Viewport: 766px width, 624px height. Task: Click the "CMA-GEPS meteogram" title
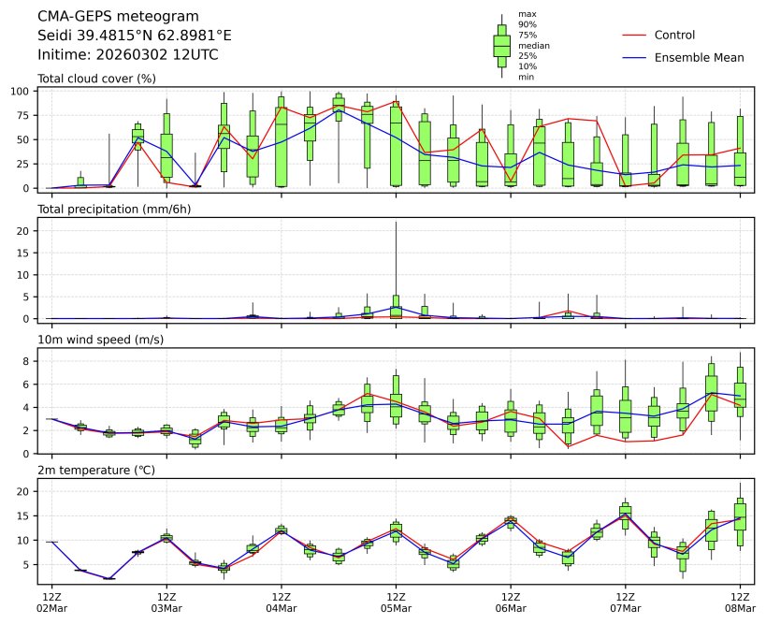(118, 17)
